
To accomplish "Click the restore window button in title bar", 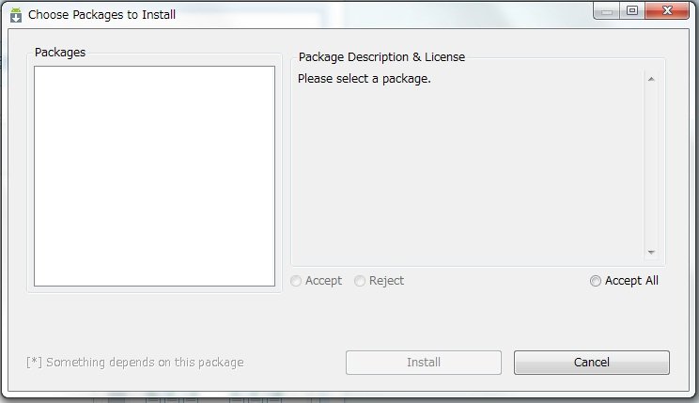I will [632, 11].
